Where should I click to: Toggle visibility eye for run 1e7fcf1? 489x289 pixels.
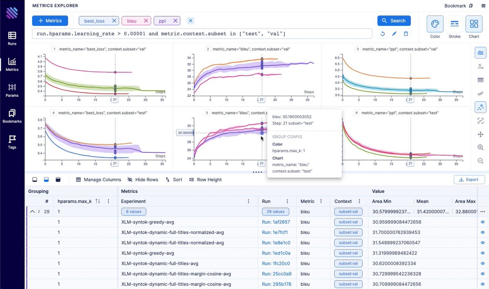click(483, 232)
